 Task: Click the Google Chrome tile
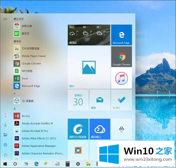(x=122, y=57)
